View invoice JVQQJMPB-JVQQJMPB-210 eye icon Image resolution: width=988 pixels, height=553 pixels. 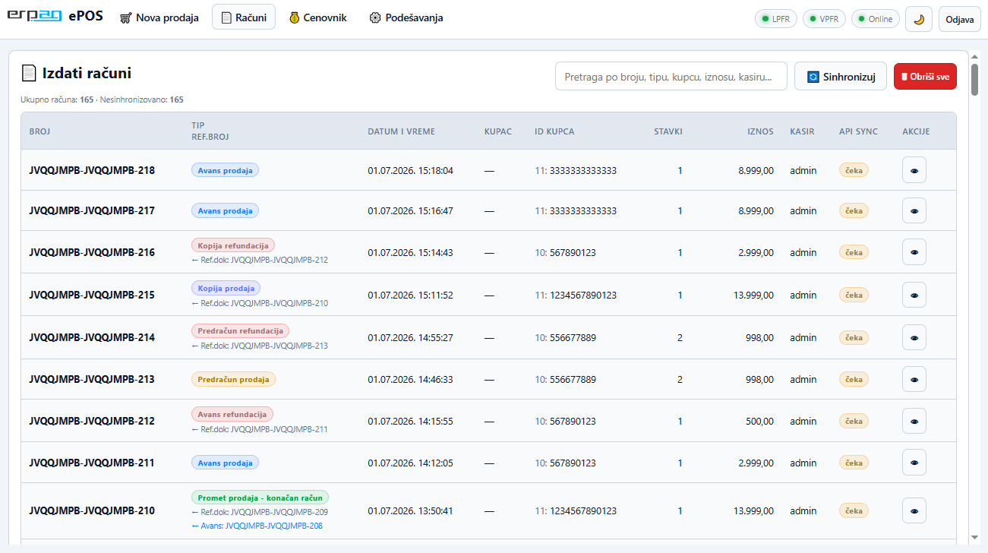[x=914, y=510]
